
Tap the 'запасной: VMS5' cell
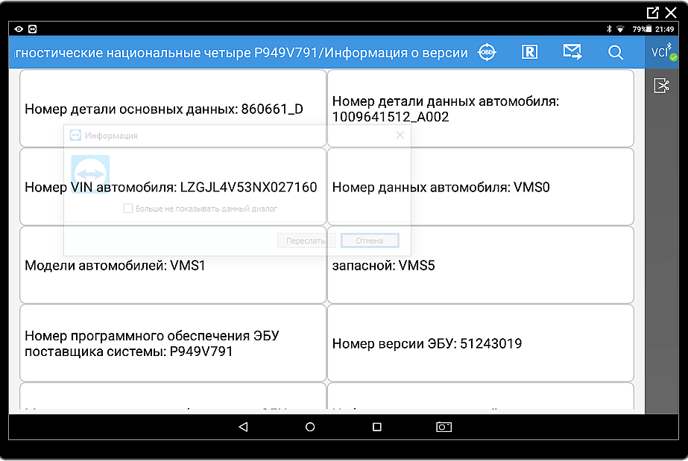pyautogui.click(x=480, y=265)
